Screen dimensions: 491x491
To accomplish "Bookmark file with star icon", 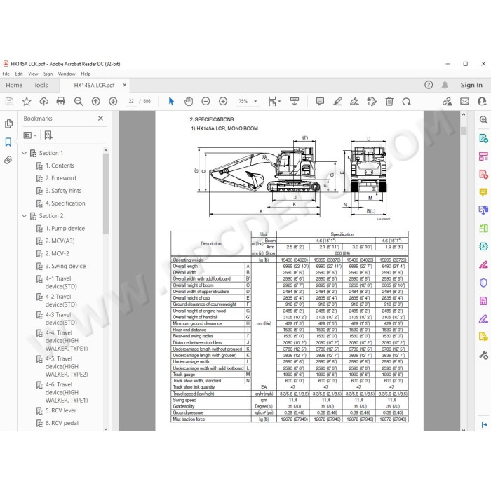I will coord(27,101).
